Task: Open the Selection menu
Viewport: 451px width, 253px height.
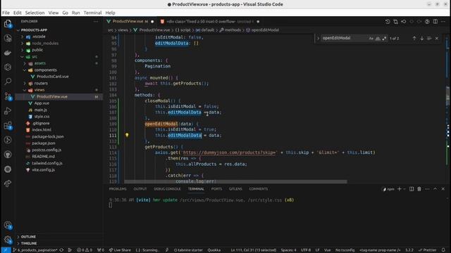Action: [x=35, y=13]
